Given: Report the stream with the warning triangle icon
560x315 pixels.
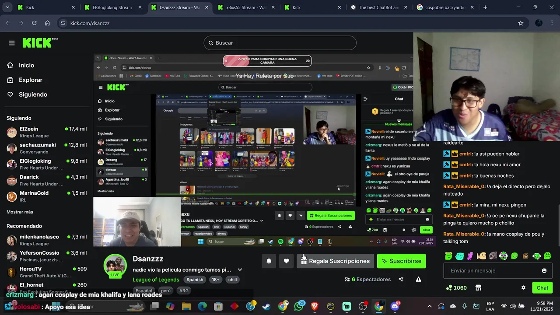Looking at the screenshot, I should click(419, 279).
